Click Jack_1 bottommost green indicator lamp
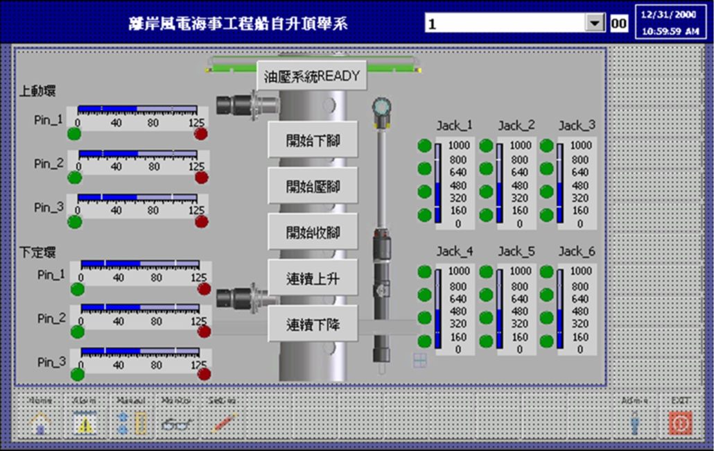 point(424,214)
